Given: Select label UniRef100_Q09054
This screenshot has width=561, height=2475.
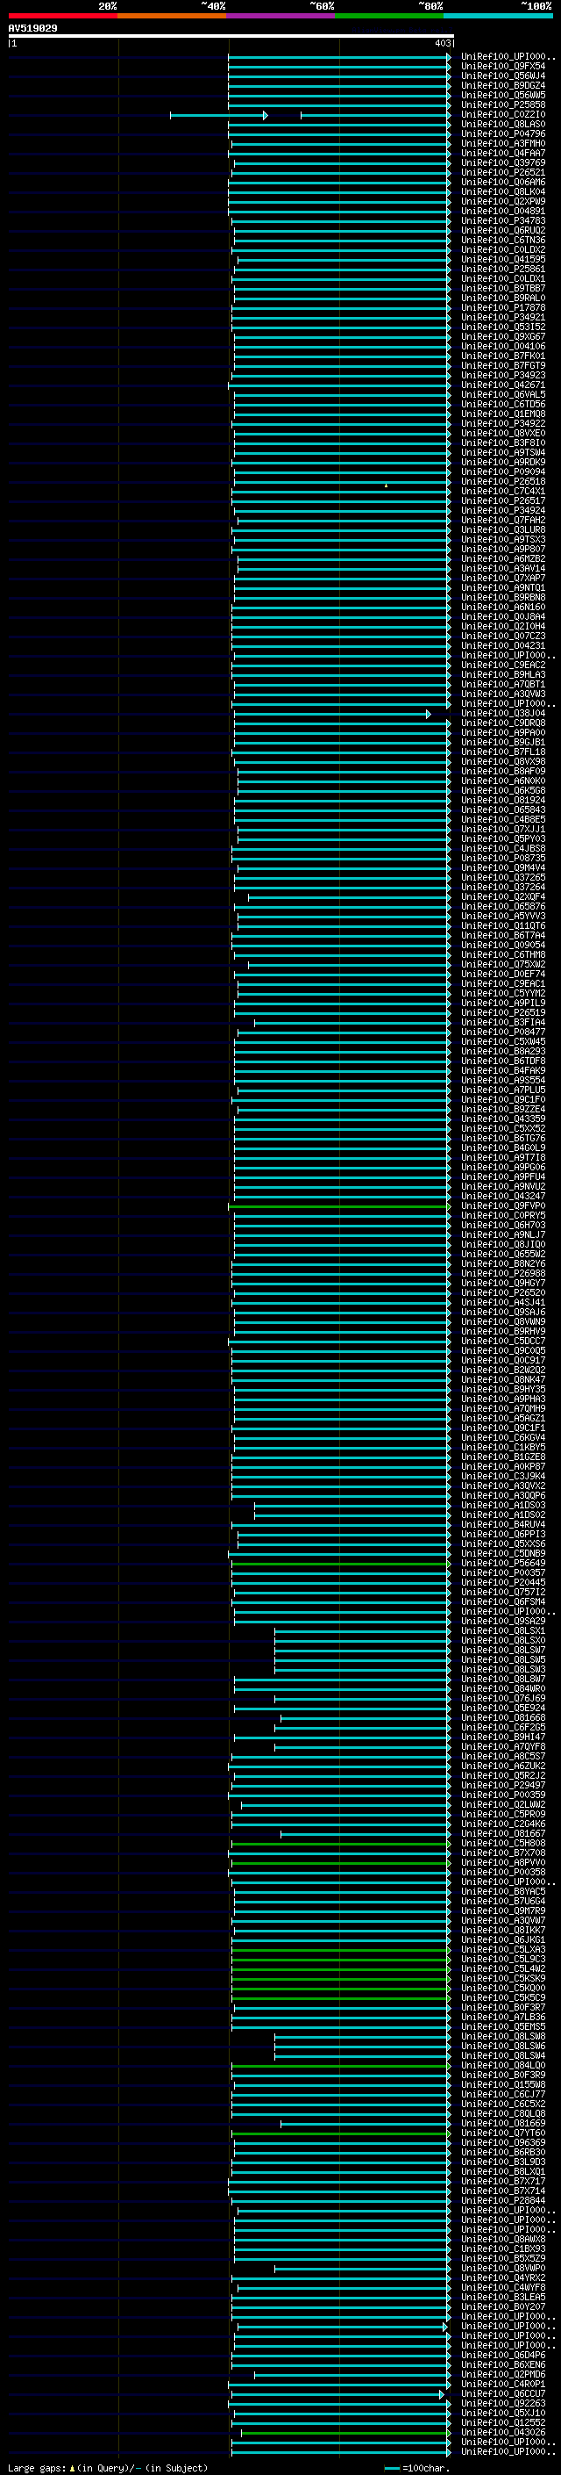Looking at the screenshot, I should point(503,945).
